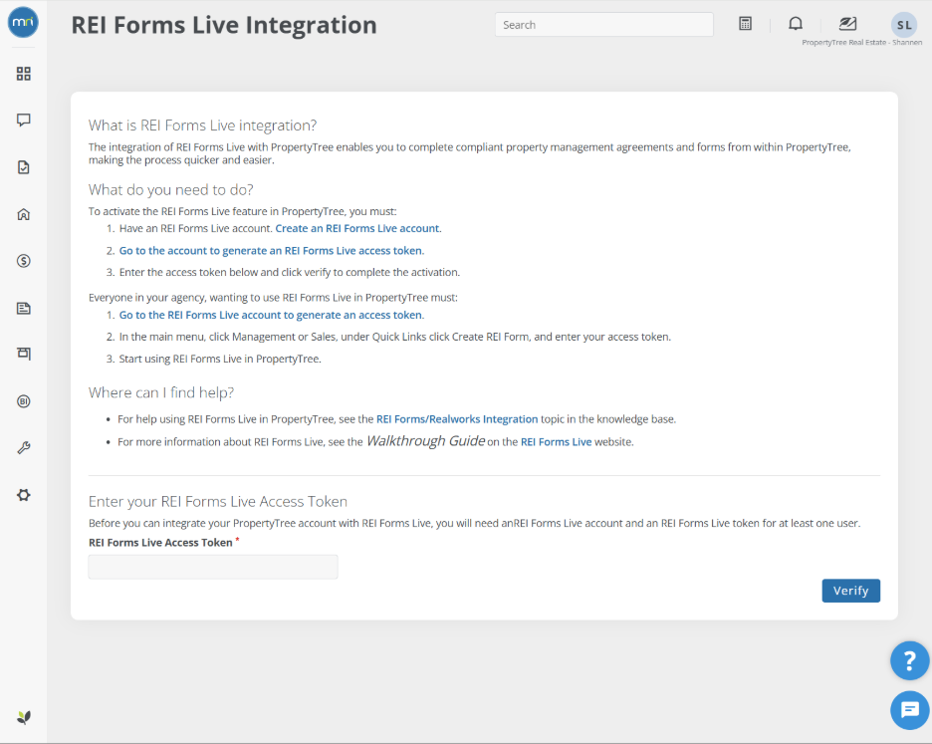This screenshot has height=744, width=932.
Task: Open the settings gear sidebar icon
Action: pyautogui.click(x=24, y=495)
